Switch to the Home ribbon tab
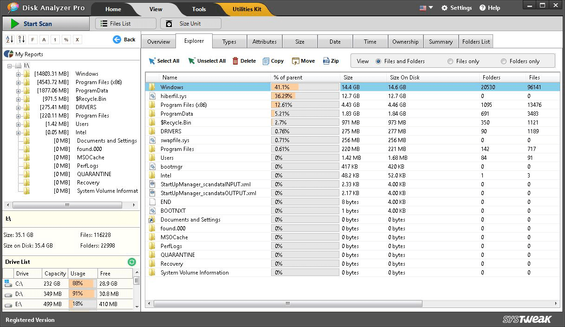The width and height of the screenshot is (565, 327). click(x=113, y=9)
